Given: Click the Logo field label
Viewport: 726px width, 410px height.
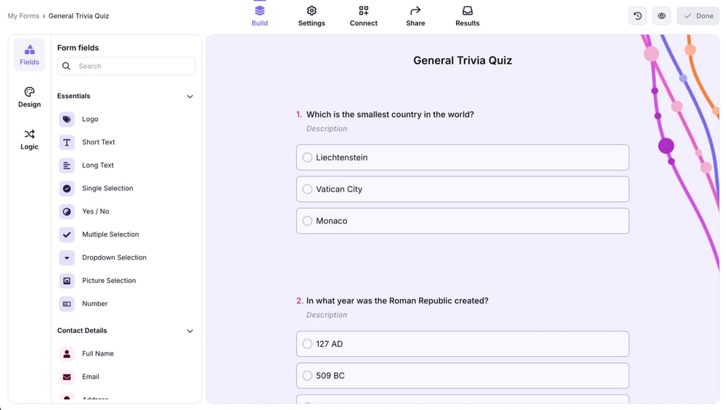Looking at the screenshot, I should [90, 119].
